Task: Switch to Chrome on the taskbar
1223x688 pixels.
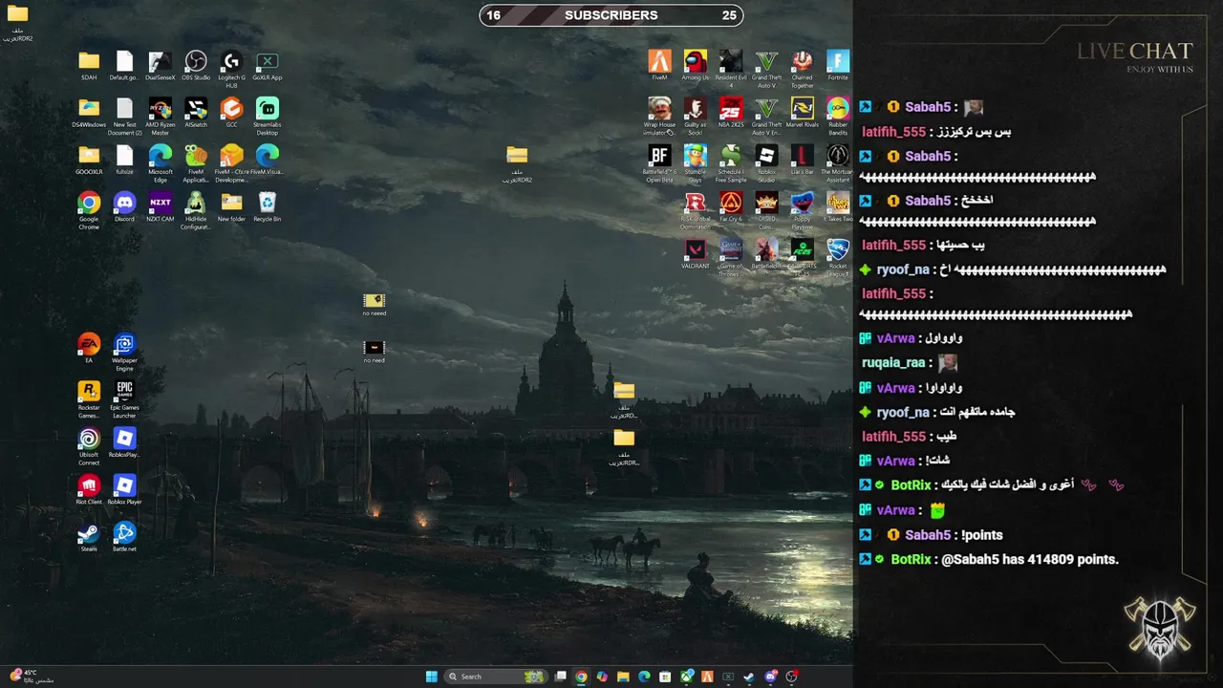Action: (x=581, y=677)
